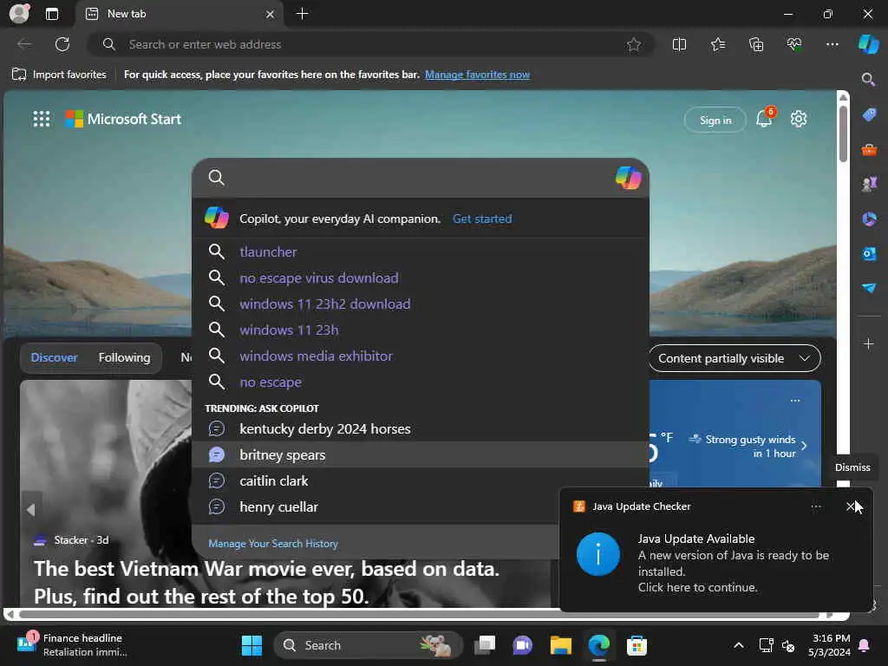Pick the no escape suggestion
This screenshot has height=666, width=888.
coord(421,382)
